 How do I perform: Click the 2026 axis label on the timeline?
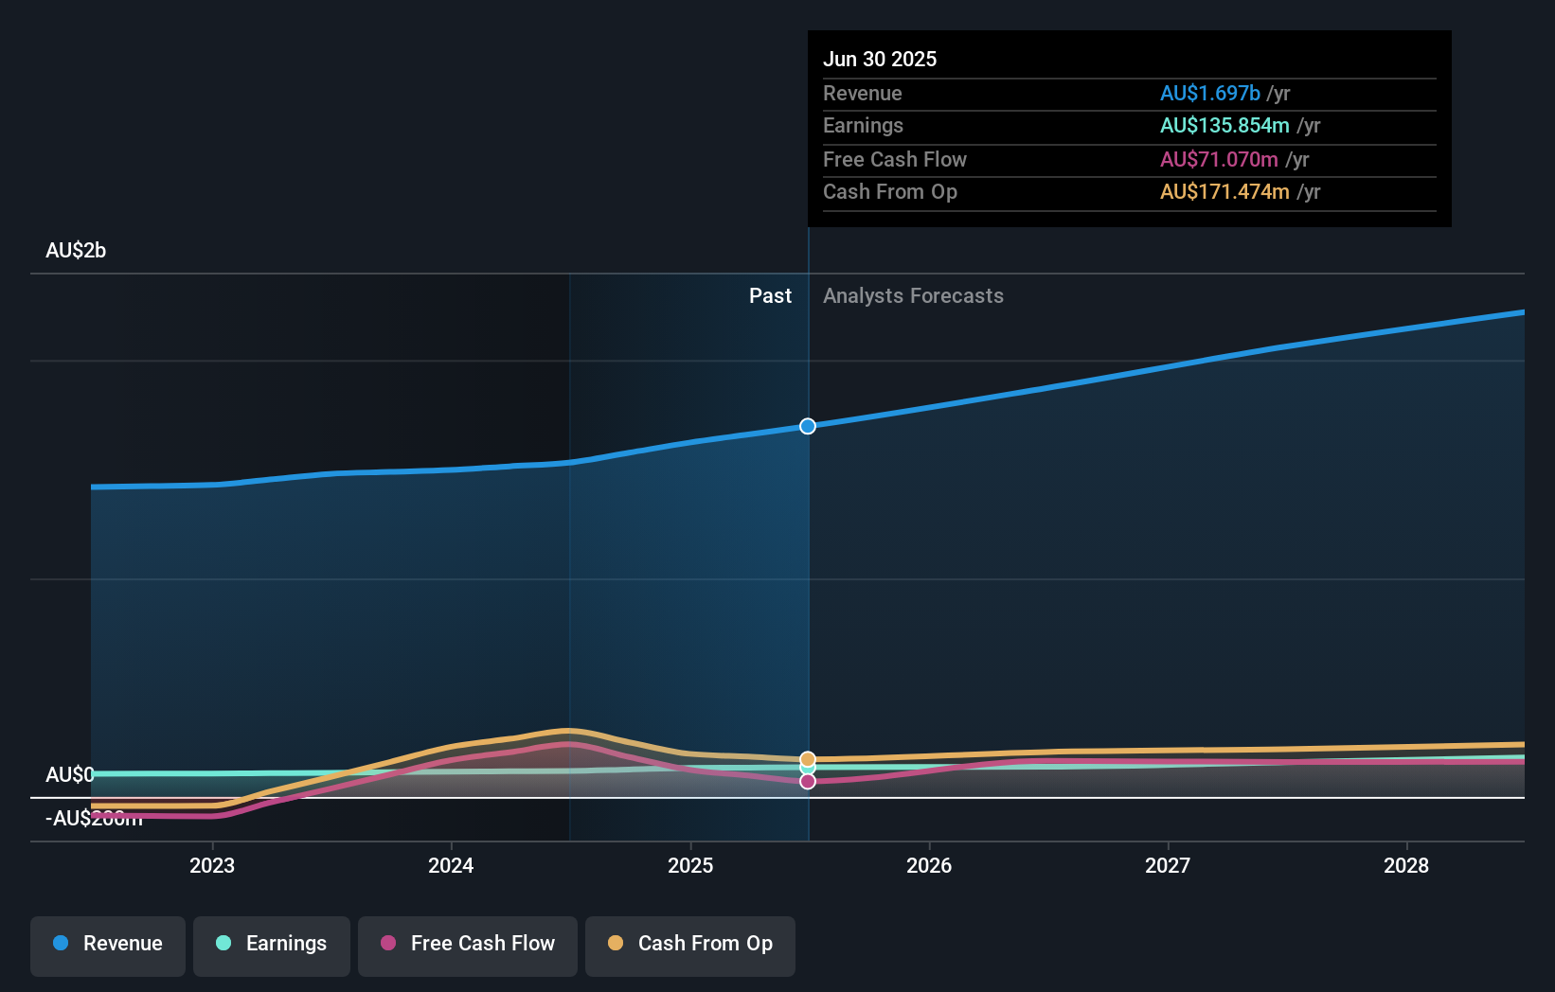[931, 865]
